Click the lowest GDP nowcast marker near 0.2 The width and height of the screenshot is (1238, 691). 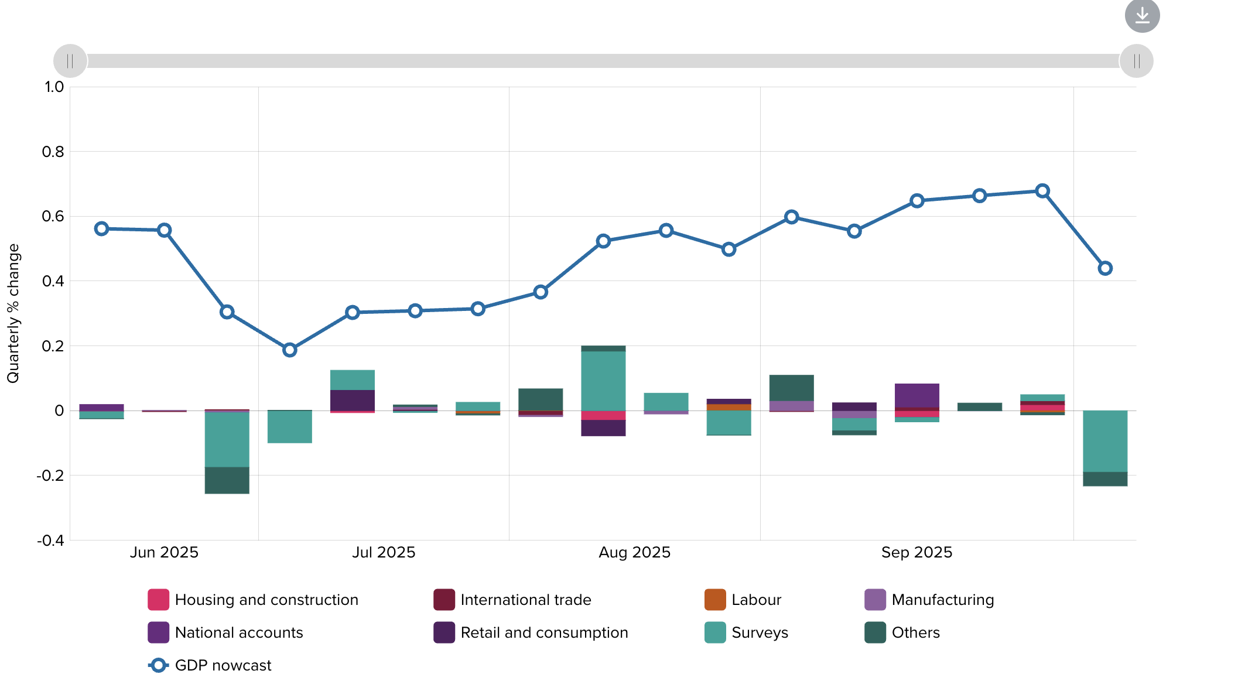tap(289, 350)
